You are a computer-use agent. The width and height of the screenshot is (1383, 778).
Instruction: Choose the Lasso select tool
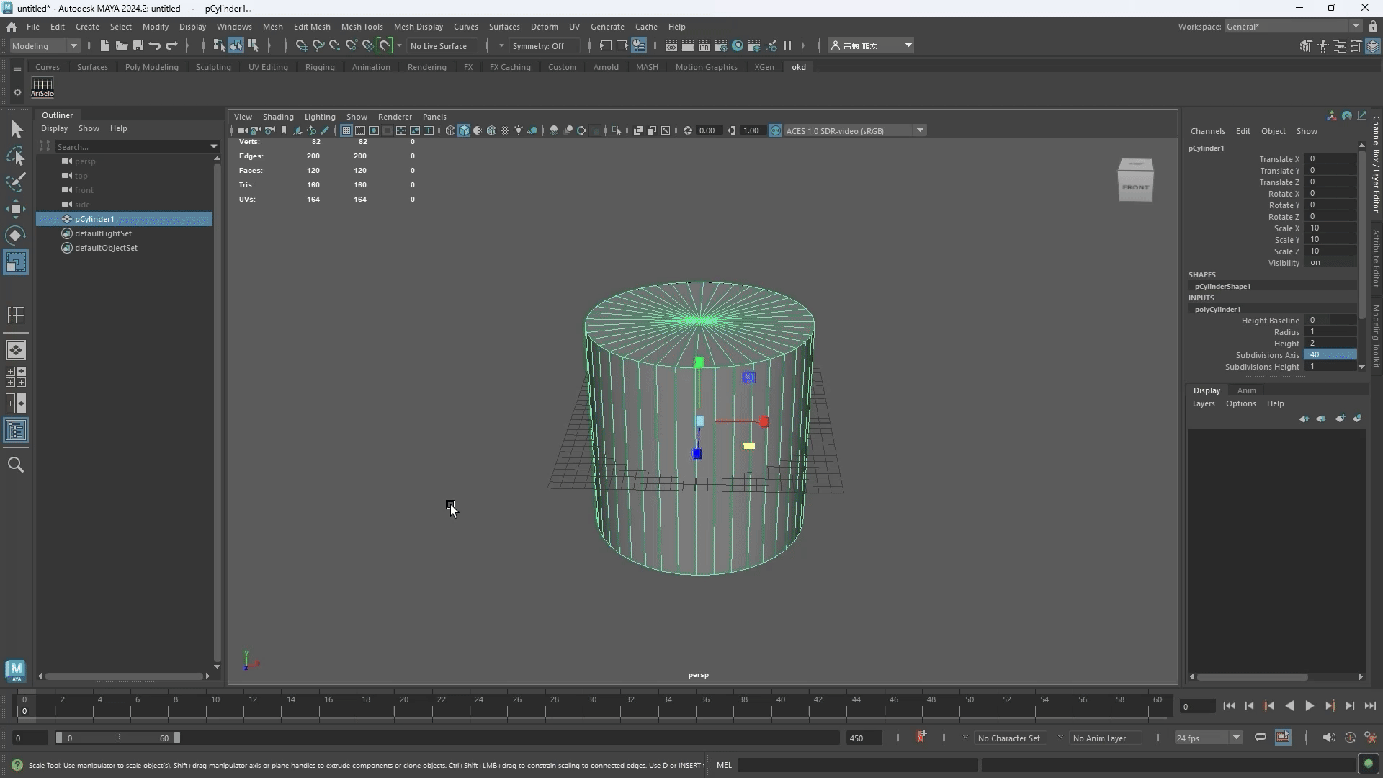[x=16, y=156]
